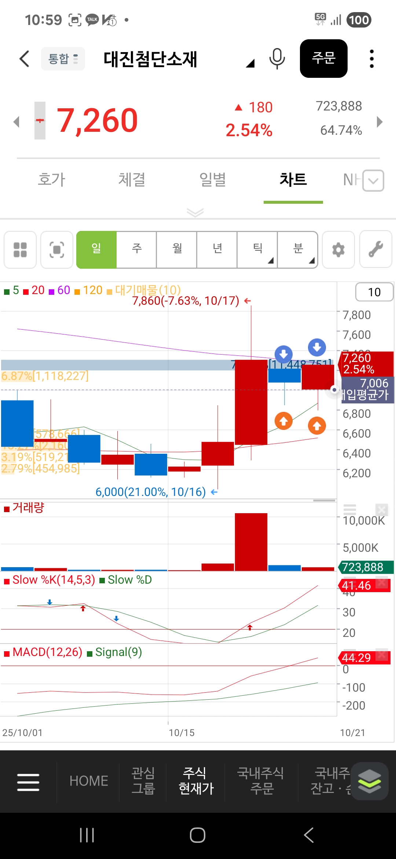The image size is (396, 859).
Task: Switch chart period to 주 weekly
Action: pos(137,250)
